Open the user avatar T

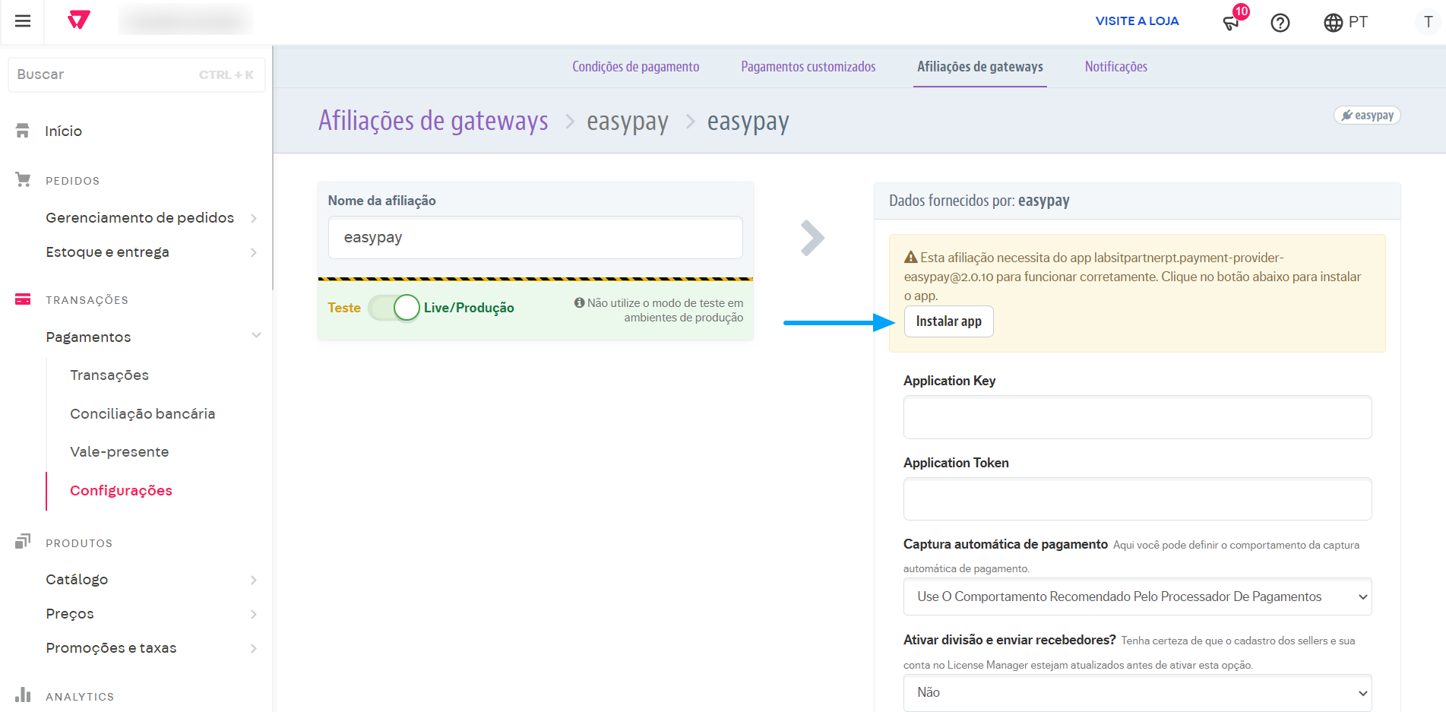[x=1429, y=22]
